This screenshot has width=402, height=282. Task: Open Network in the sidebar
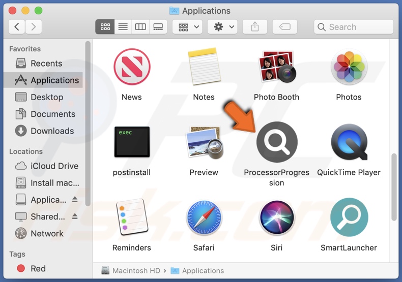tap(43, 233)
